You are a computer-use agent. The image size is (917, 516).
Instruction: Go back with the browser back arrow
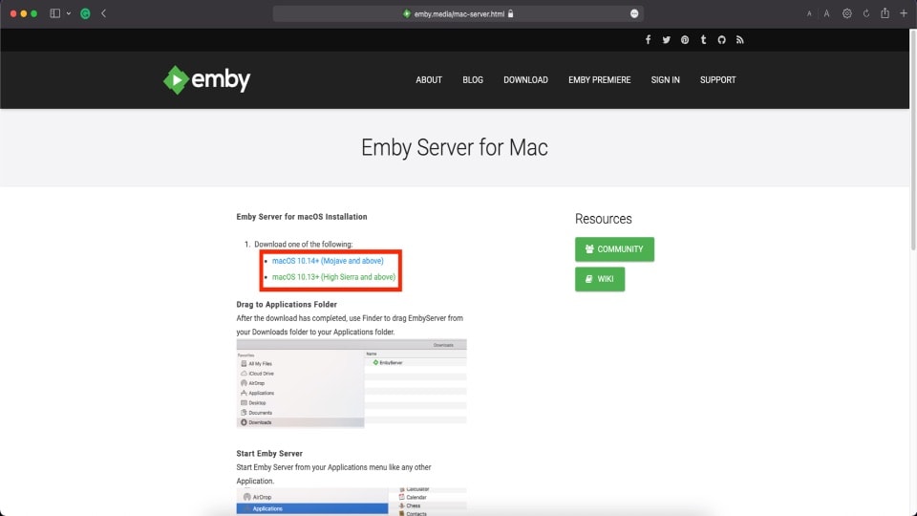103,13
